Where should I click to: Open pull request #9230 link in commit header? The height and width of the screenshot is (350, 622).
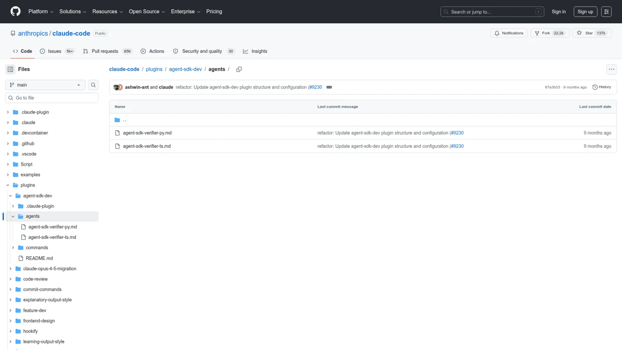click(316, 87)
